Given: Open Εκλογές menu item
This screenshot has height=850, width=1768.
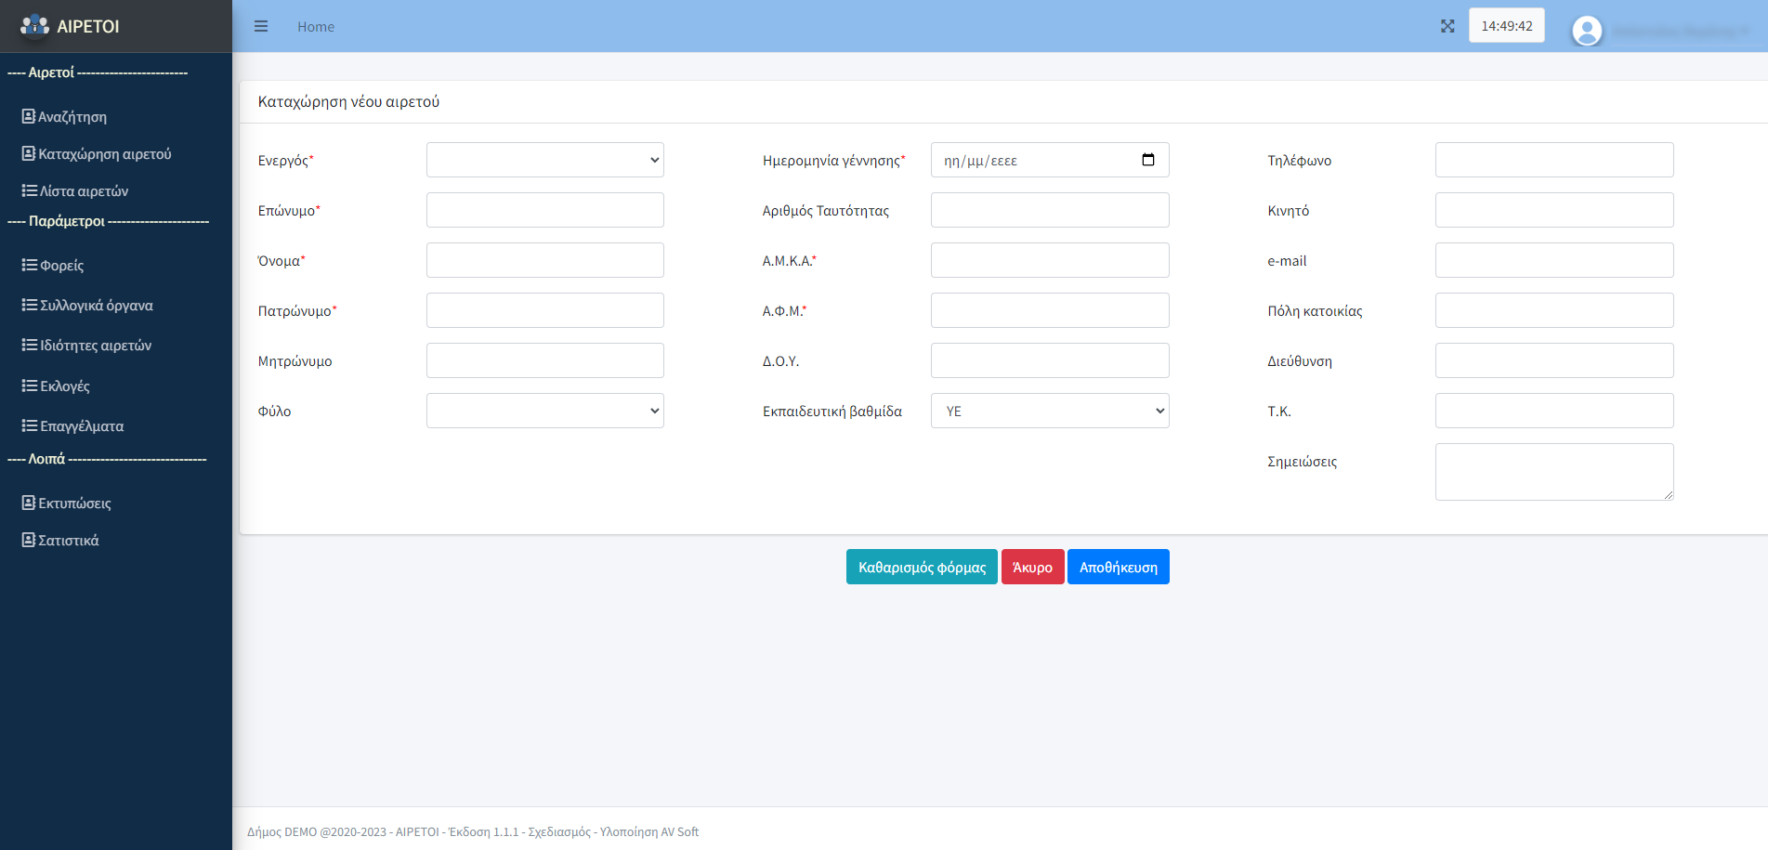Looking at the screenshot, I should (x=65, y=386).
